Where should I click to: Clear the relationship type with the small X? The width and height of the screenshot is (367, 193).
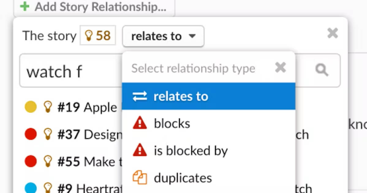pyautogui.click(x=280, y=68)
